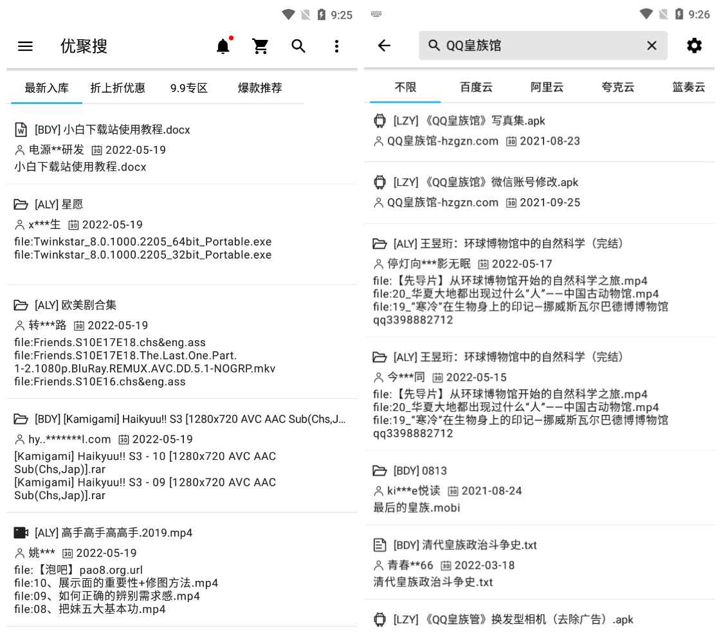Click file:Friends.S10E16.chs&eng.ass line
Viewport: 721px width, 640px height.
point(100,381)
